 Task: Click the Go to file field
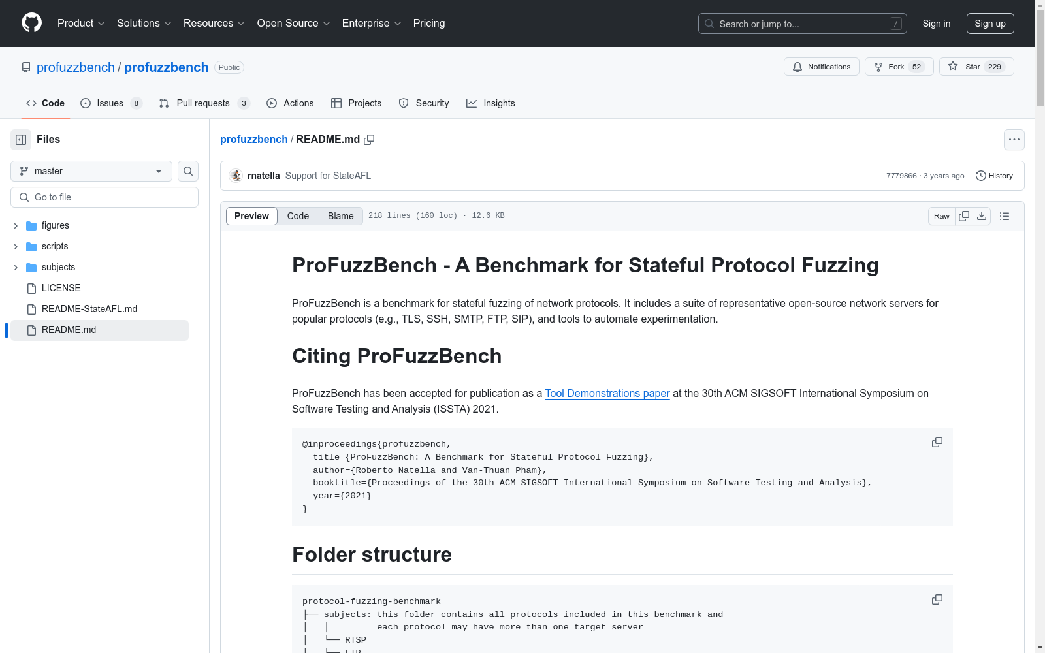[x=104, y=197]
